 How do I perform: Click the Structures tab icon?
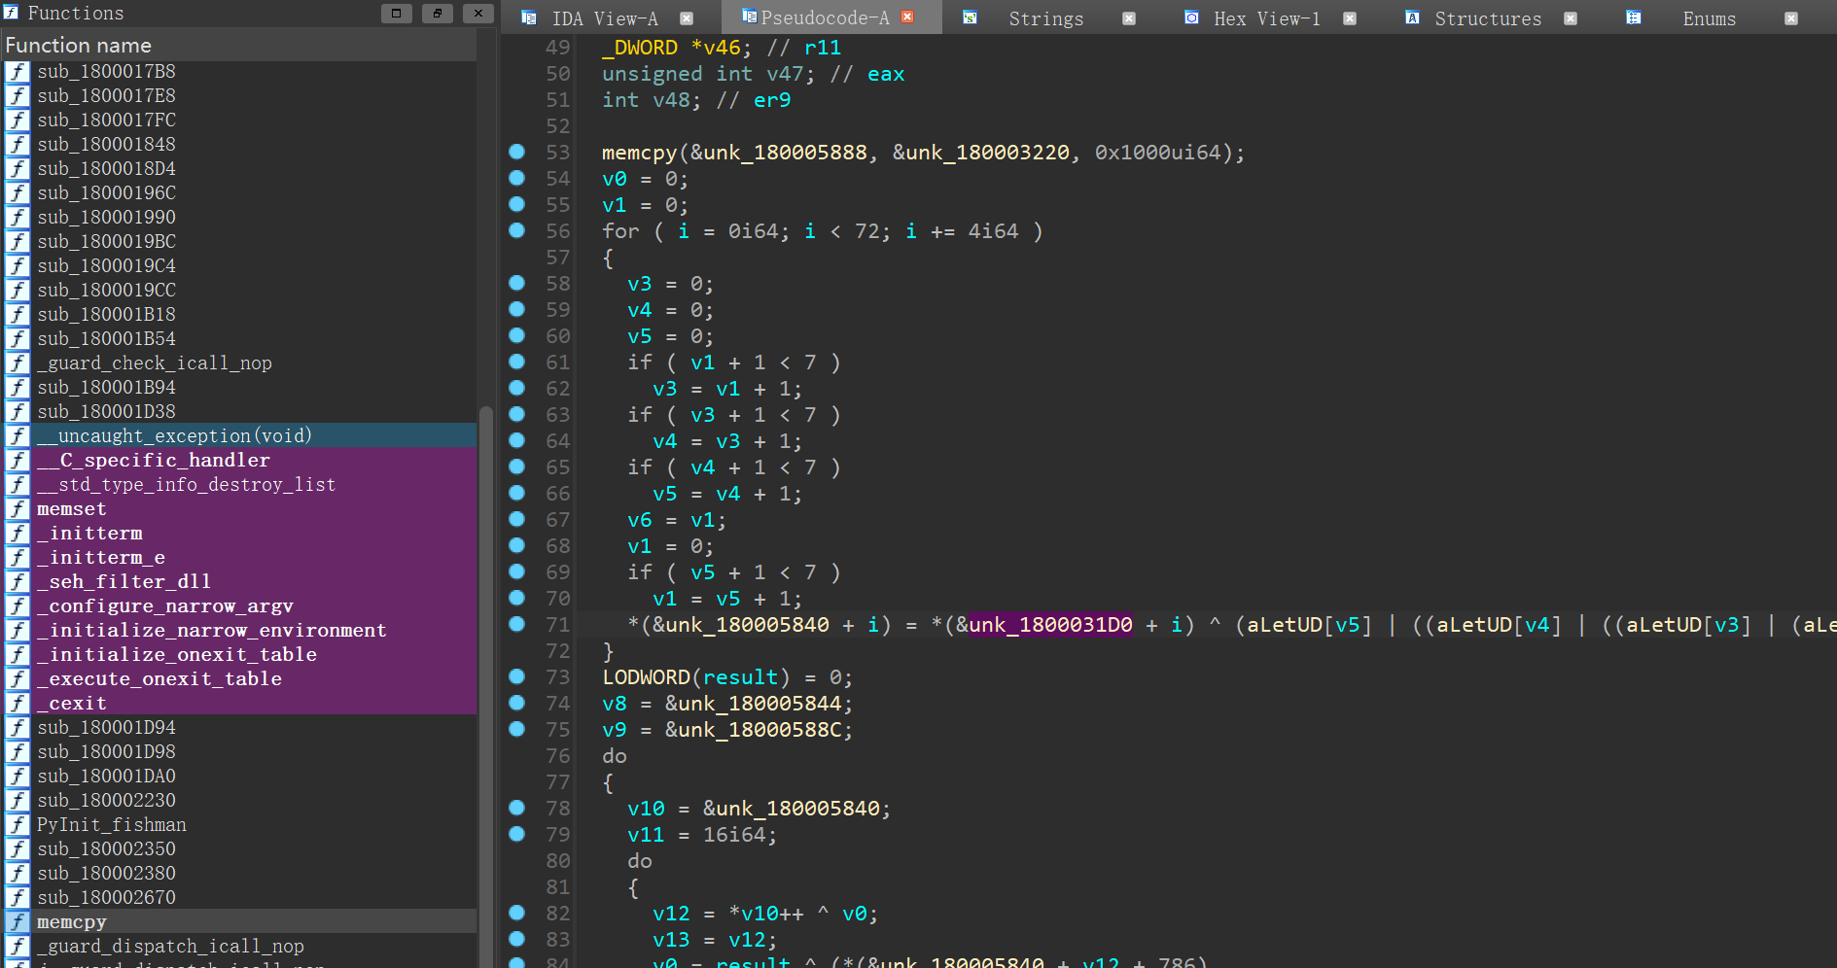pyautogui.click(x=1412, y=17)
